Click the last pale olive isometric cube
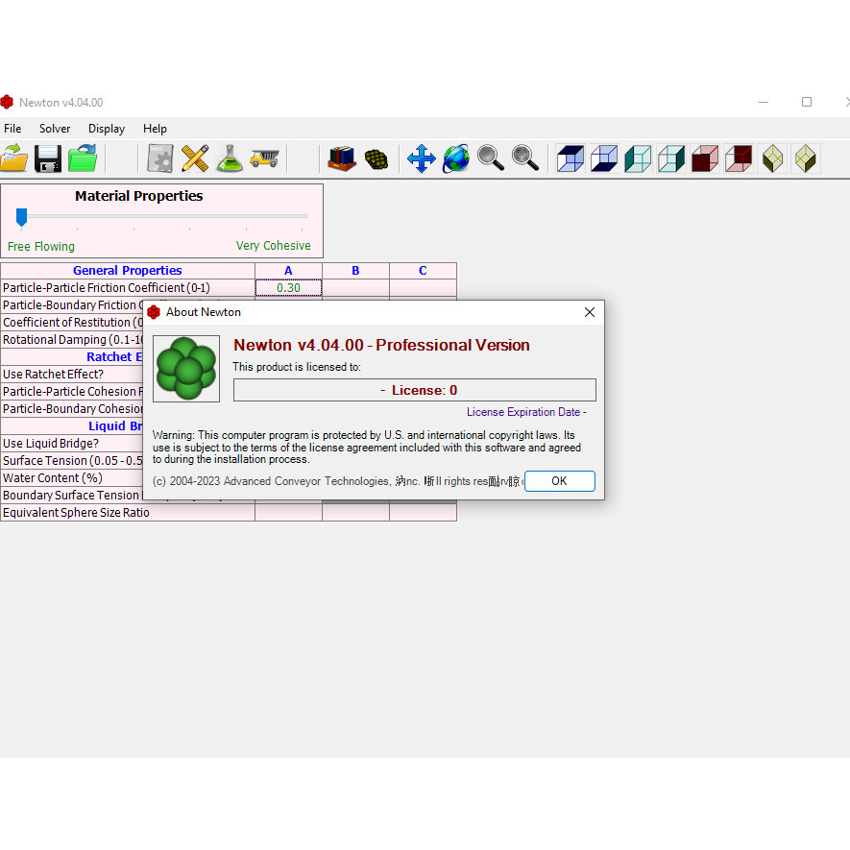This screenshot has width=850, height=850. [x=806, y=158]
